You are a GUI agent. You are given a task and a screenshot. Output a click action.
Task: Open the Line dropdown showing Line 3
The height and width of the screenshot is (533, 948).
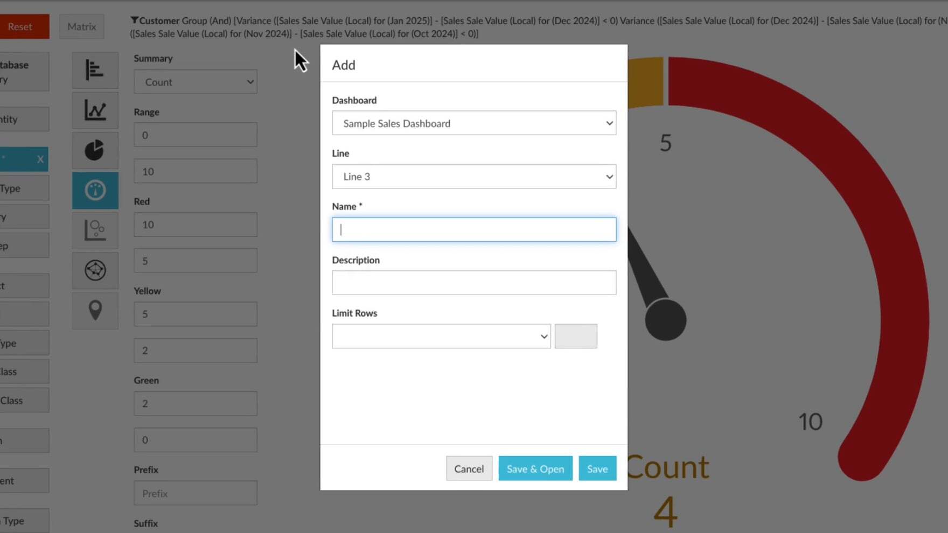pos(474,177)
